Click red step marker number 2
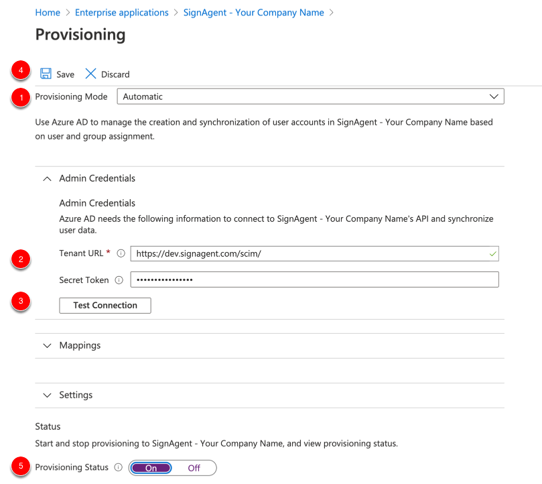This screenshot has width=542, height=484. tap(21, 259)
